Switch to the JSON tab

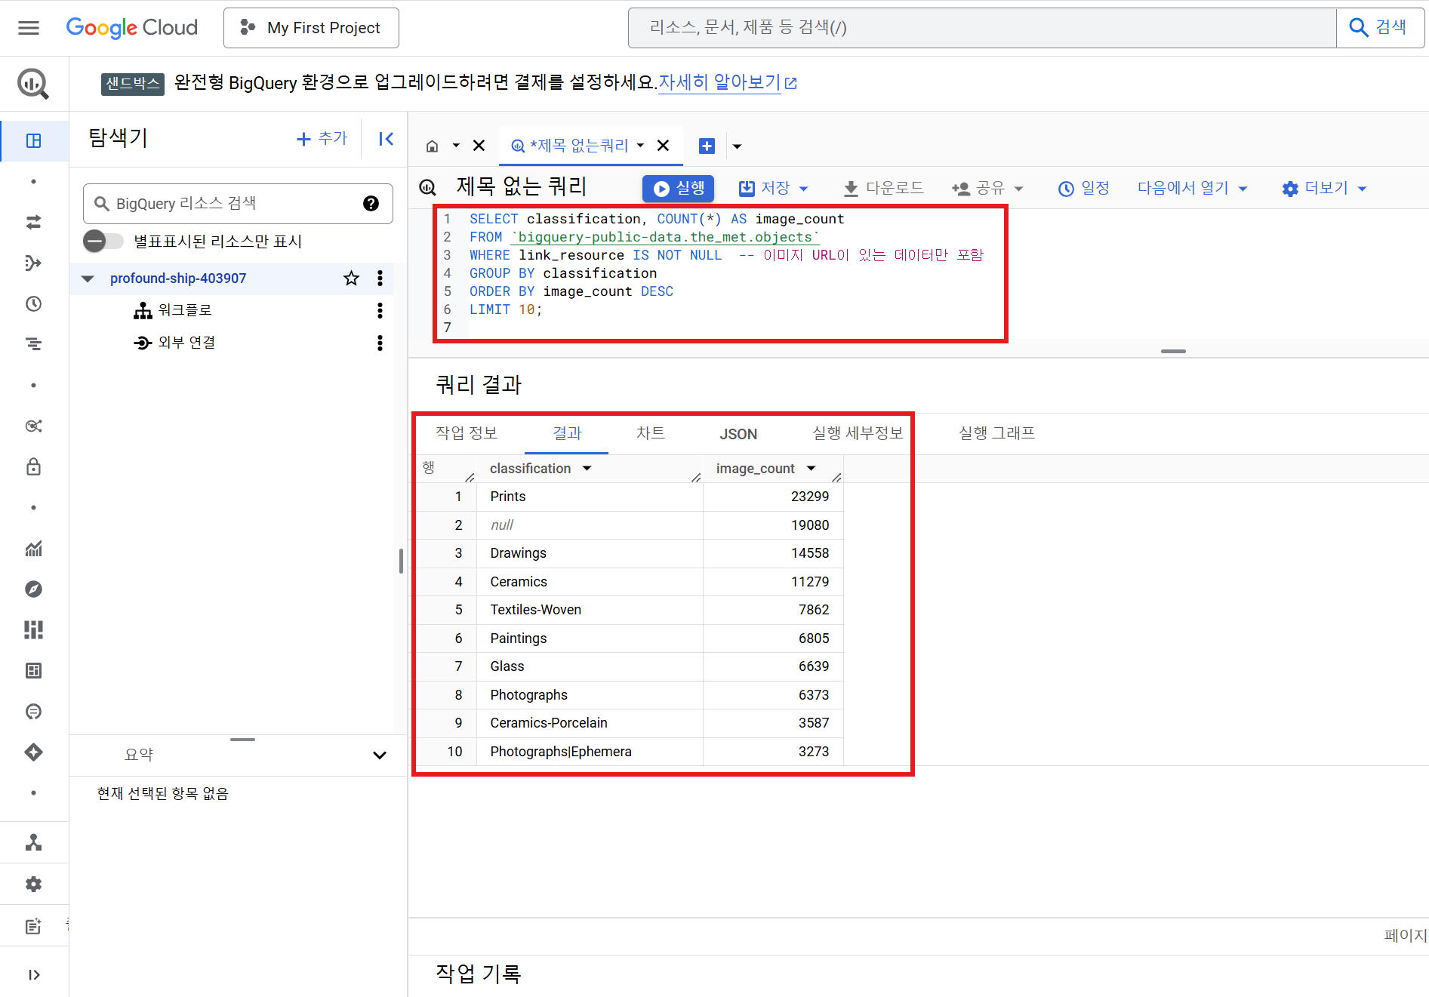click(x=738, y=434)
